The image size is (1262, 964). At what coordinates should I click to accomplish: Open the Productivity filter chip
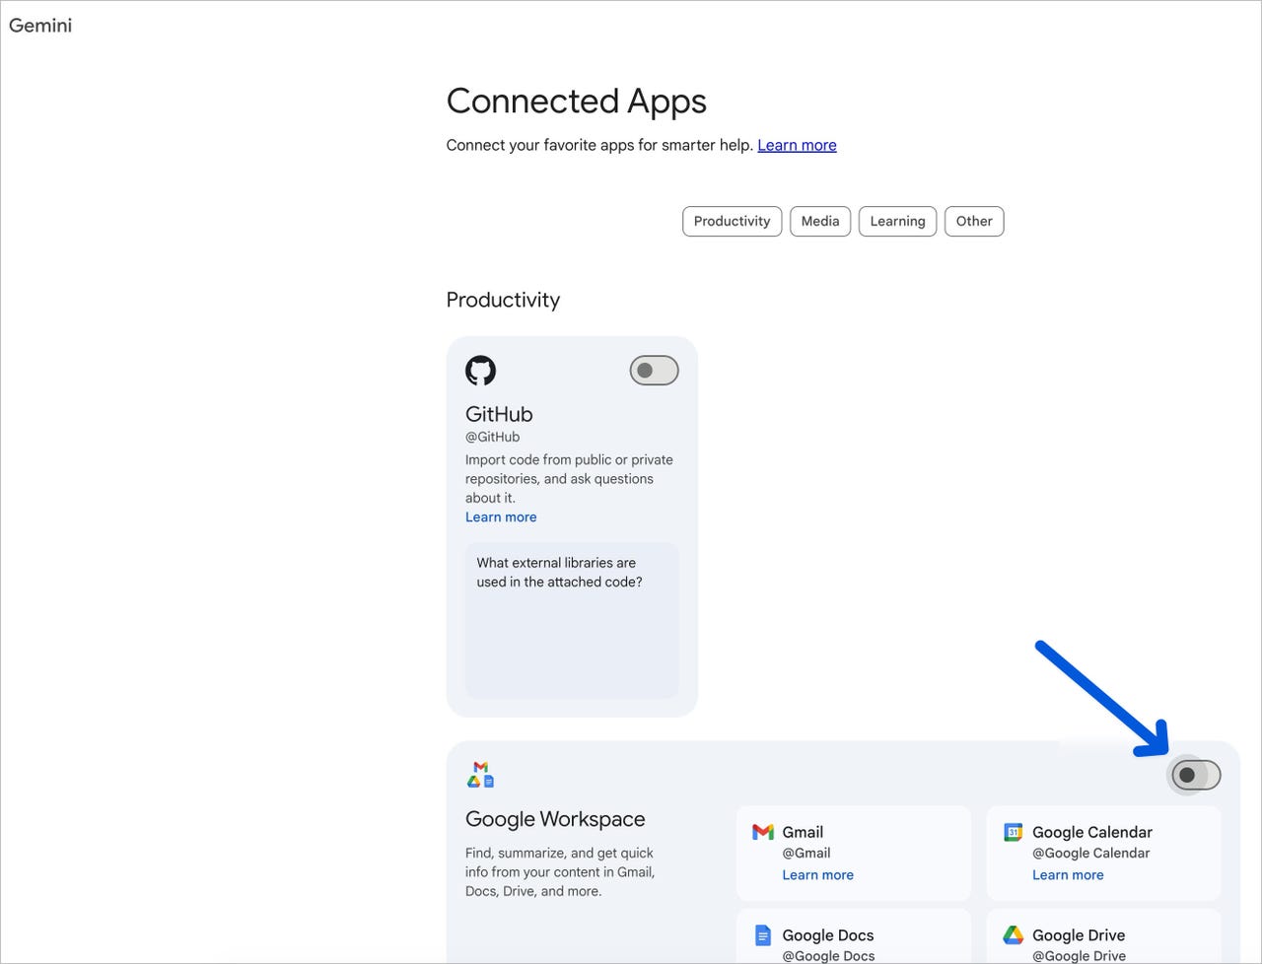[732, 221]
